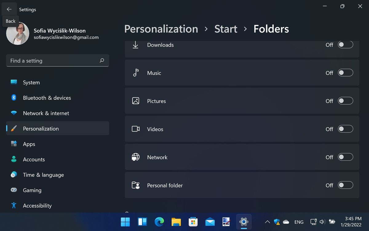Image resolution: width=369 pixels, height=231 pixels.
Task: Open Gaming settings
Action: pos(32,190)
